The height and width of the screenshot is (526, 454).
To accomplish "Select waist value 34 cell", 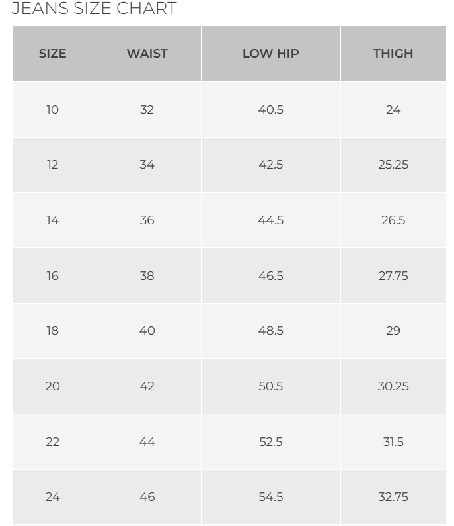I will pos(147,165).
